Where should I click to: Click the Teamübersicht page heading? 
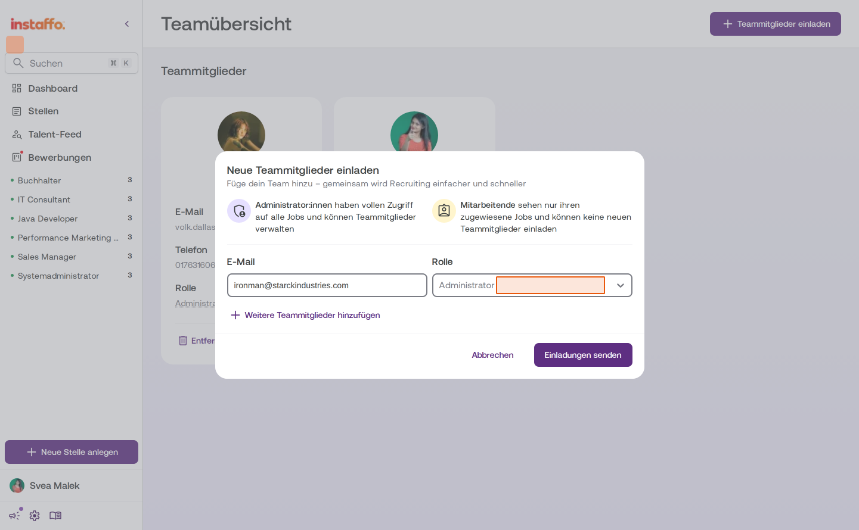[226, 24]
